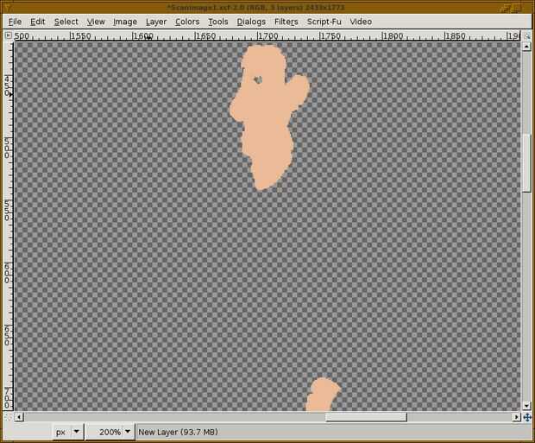This screenshot has height=443, width=535.
Task: Open the Colors menu
Action: tap(187, 22)
